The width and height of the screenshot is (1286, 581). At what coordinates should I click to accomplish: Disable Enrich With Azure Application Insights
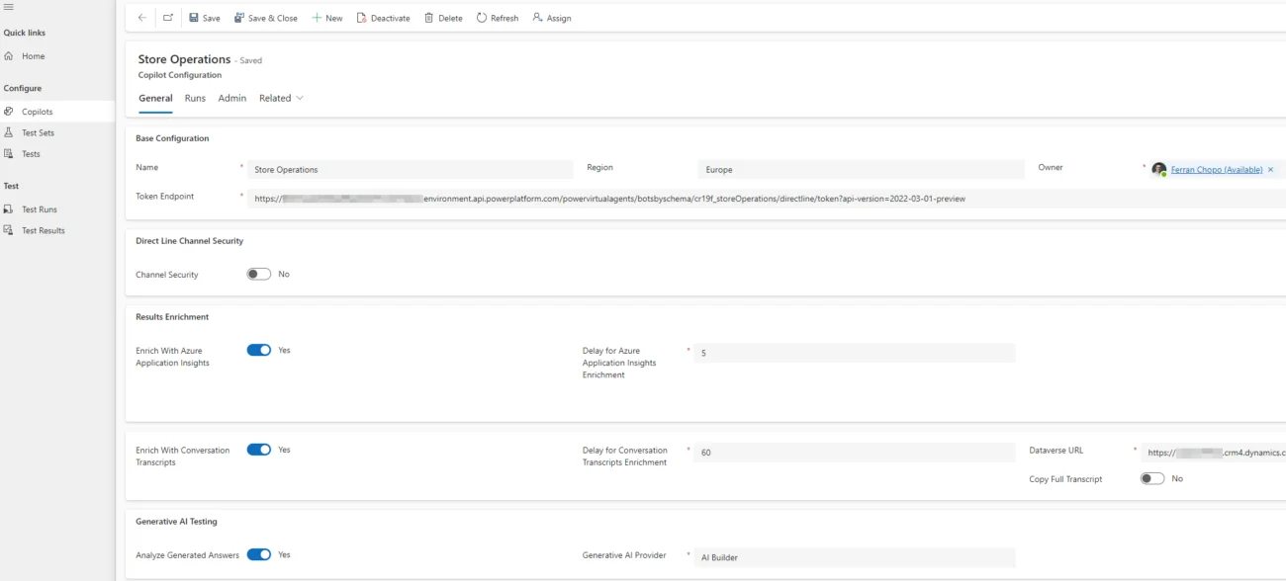tap(258, 350)
